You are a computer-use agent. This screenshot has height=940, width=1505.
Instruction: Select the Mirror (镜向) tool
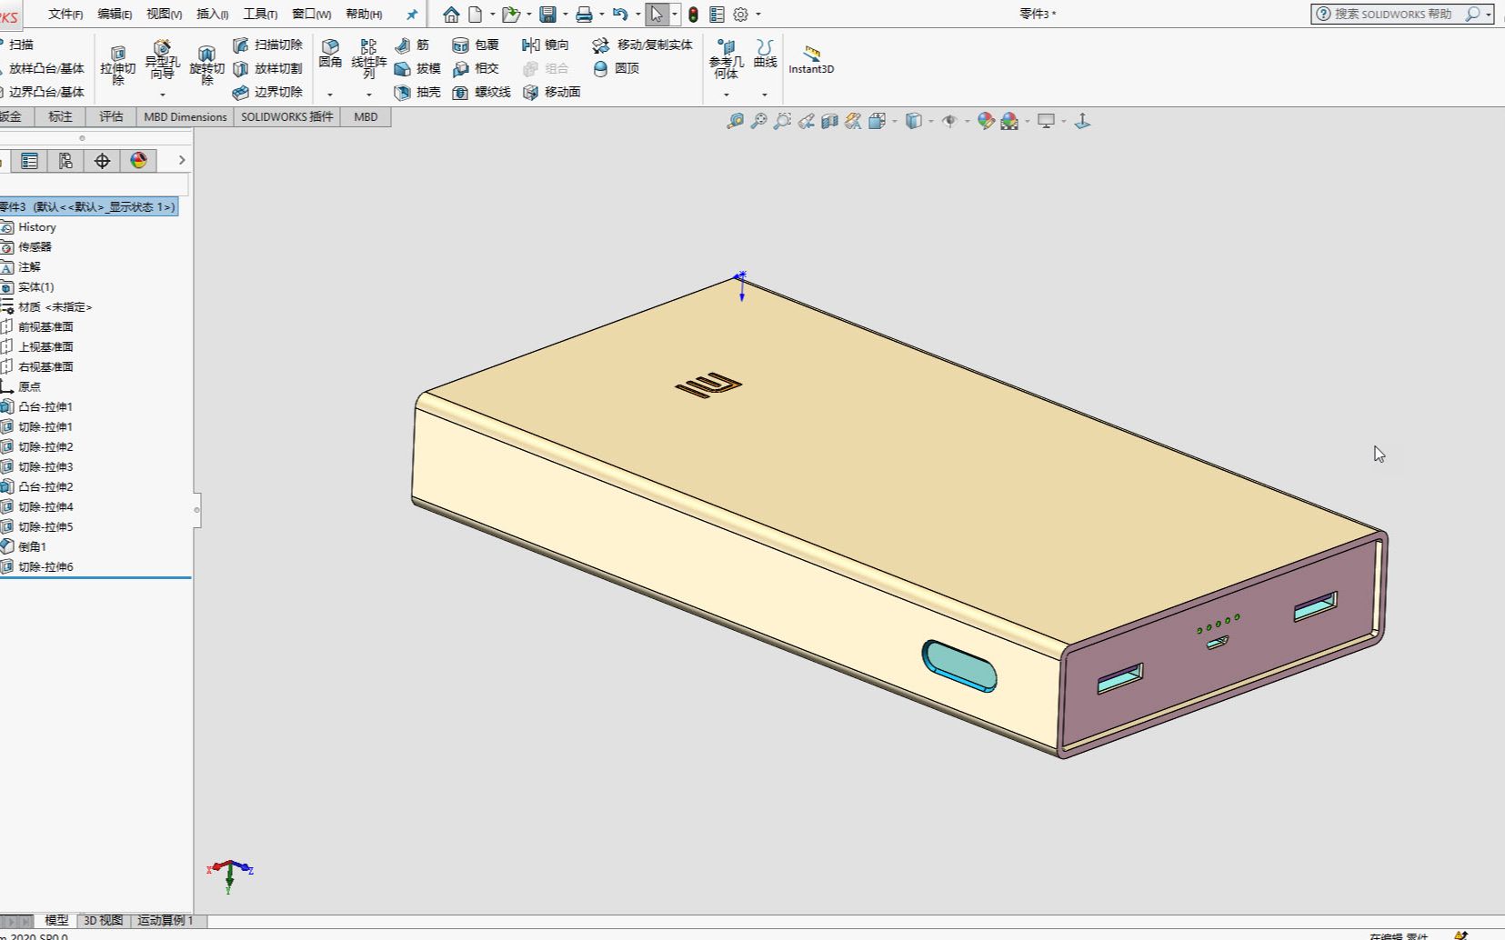[546, 45]
